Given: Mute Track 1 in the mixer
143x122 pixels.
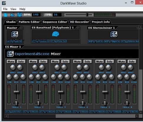Looking at the screenshot, I should coord(11,62).
